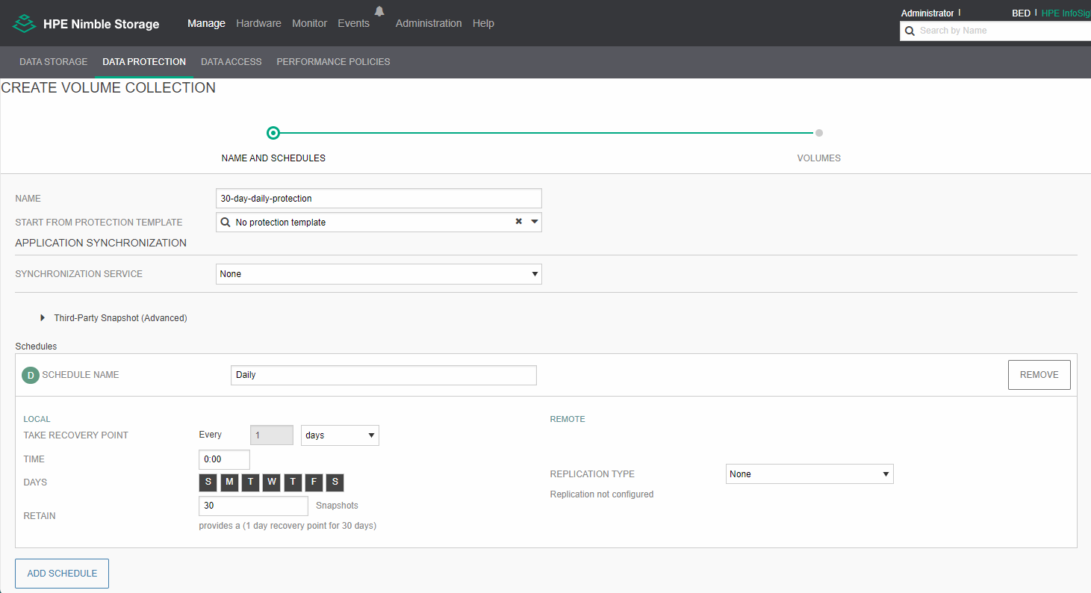
Task: Click the Volumes step dot
Action: coord(819,133)
